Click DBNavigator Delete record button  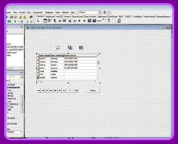(60, 91)
